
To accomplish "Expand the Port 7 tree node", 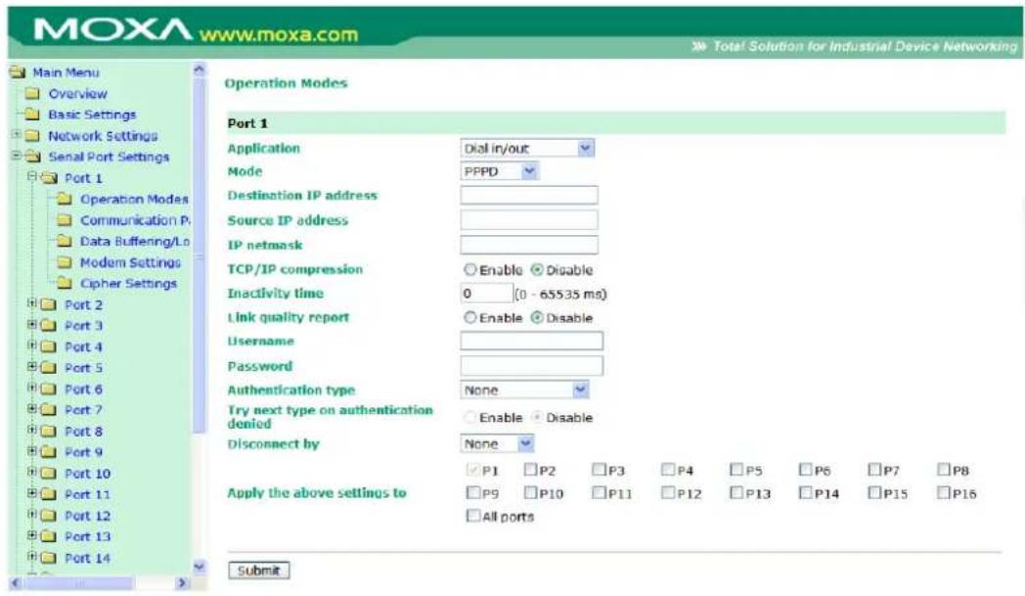I will click(x=31, y=409).
